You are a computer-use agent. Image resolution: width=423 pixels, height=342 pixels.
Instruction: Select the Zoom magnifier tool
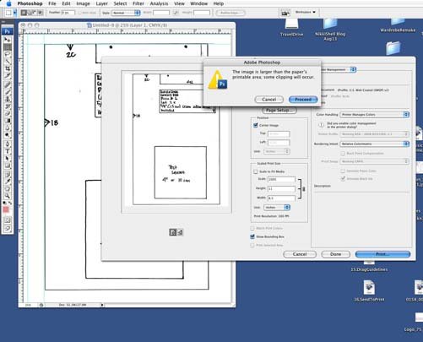8,196
